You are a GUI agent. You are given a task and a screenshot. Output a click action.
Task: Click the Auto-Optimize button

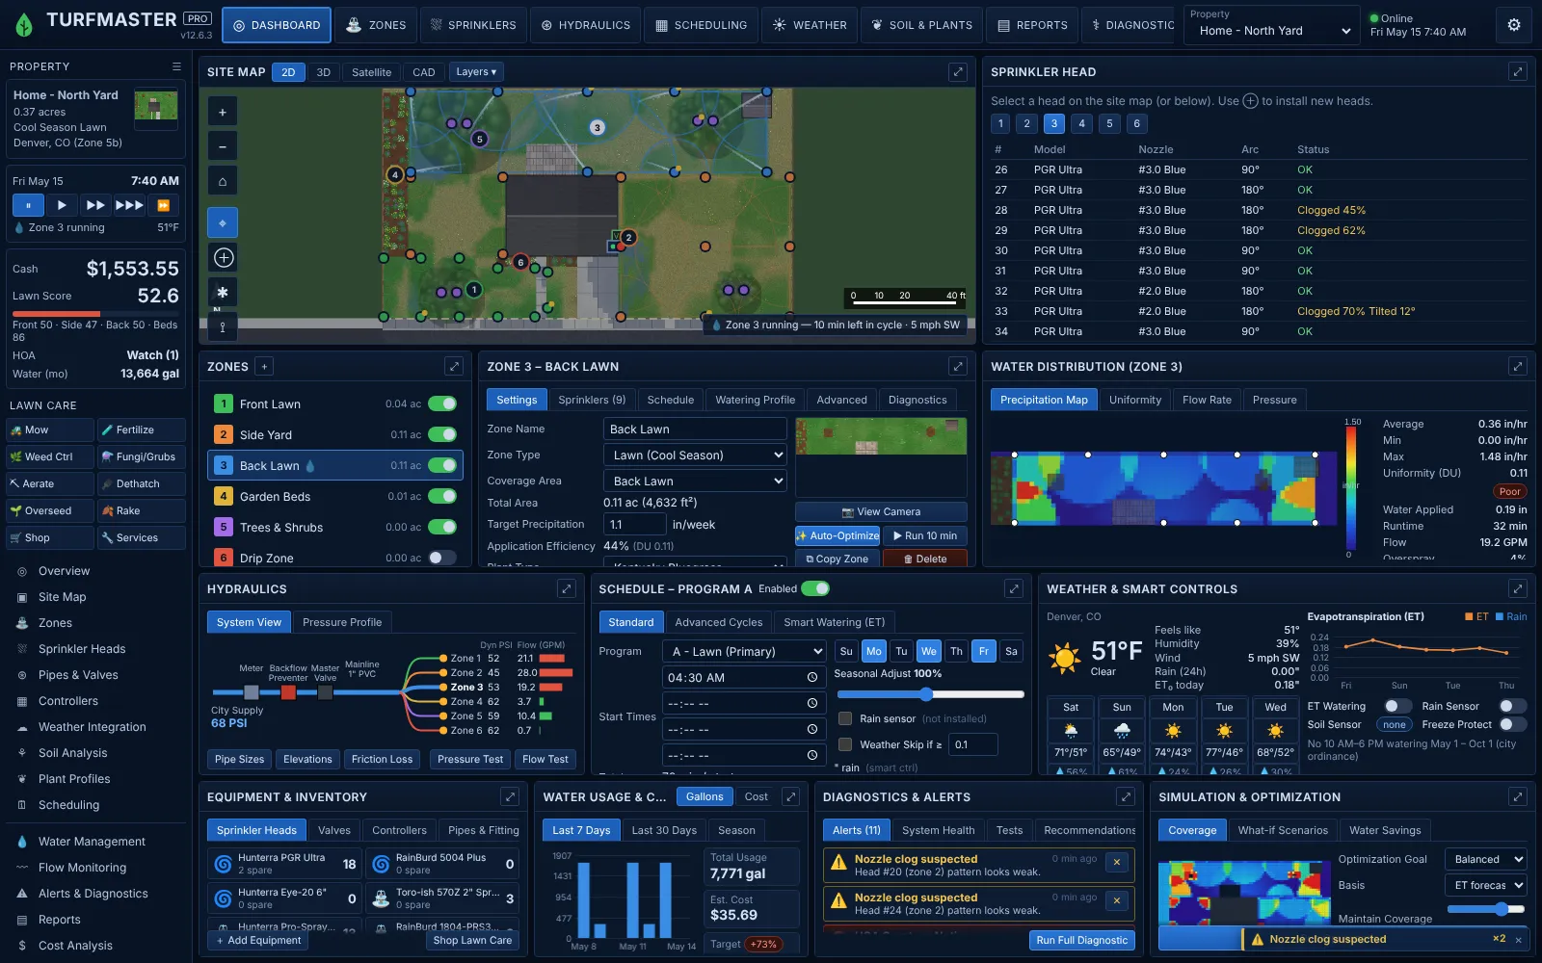point(837,535)
